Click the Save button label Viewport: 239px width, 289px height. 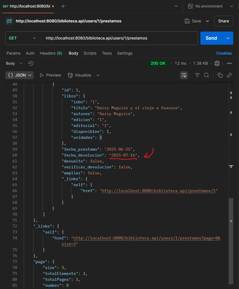tap(196, 21)
